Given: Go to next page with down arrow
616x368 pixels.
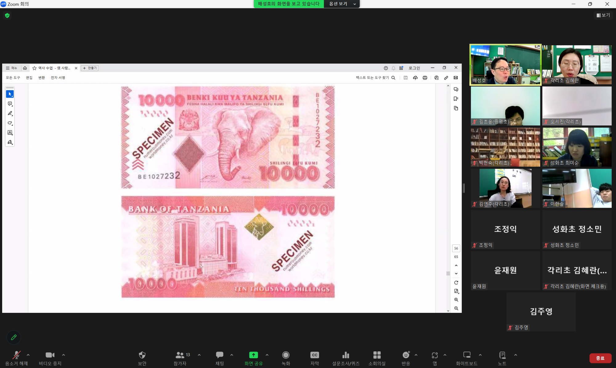Looking at the screenshot, I should pyautogui.click(x=456, y=274).
